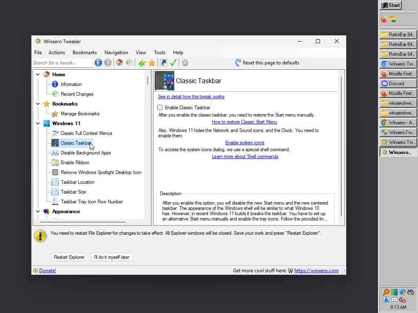The height and width of the screenshot is (313, 418).
Task: Open the Bookmarks menu
Action: coord(85,53)
